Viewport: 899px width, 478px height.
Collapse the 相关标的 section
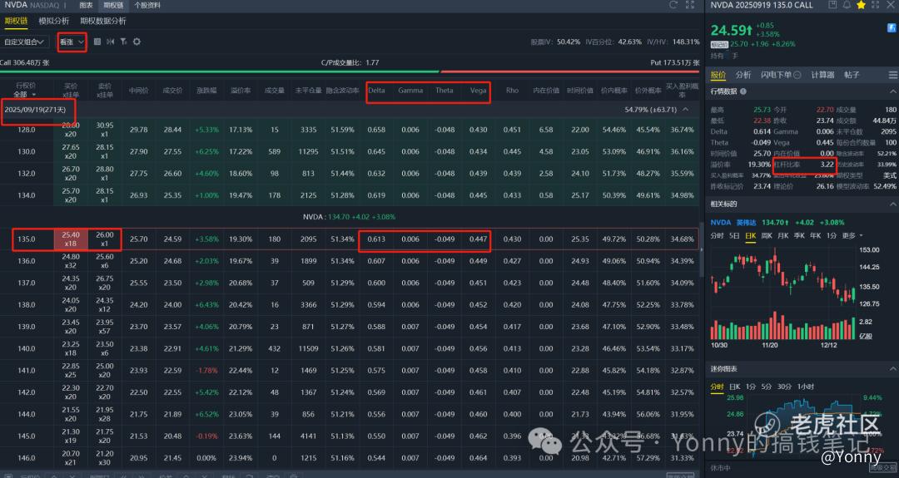(x=892, y=205)
